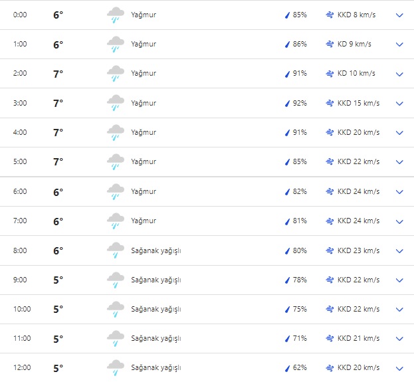Expand the 1:00 hourly row chevron
The image size is (414, 382).
pos(399,45)
